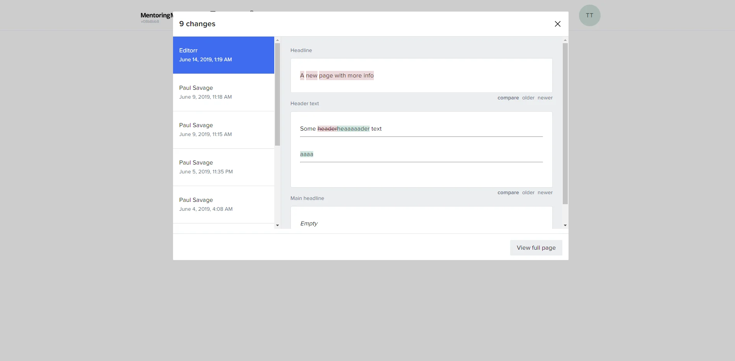Click older under the Headline field

coord(528,98)
